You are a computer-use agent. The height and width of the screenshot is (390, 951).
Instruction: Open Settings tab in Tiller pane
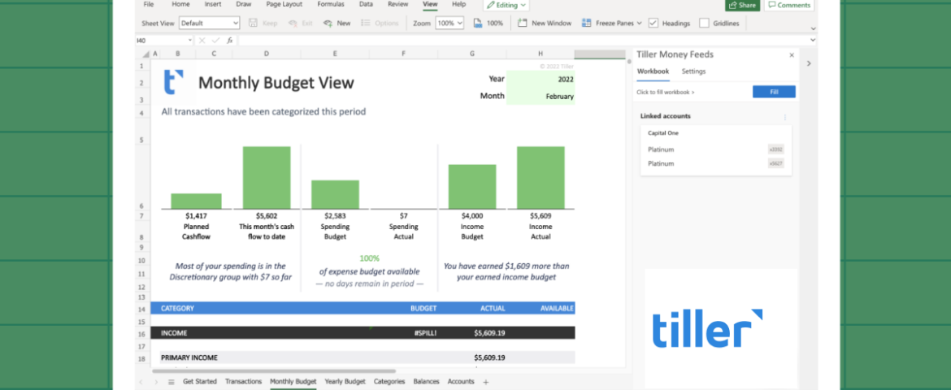tap(693, 71)
